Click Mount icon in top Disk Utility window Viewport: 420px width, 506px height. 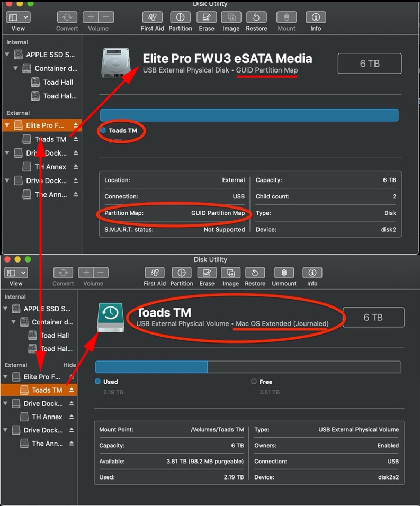[287, 17]
